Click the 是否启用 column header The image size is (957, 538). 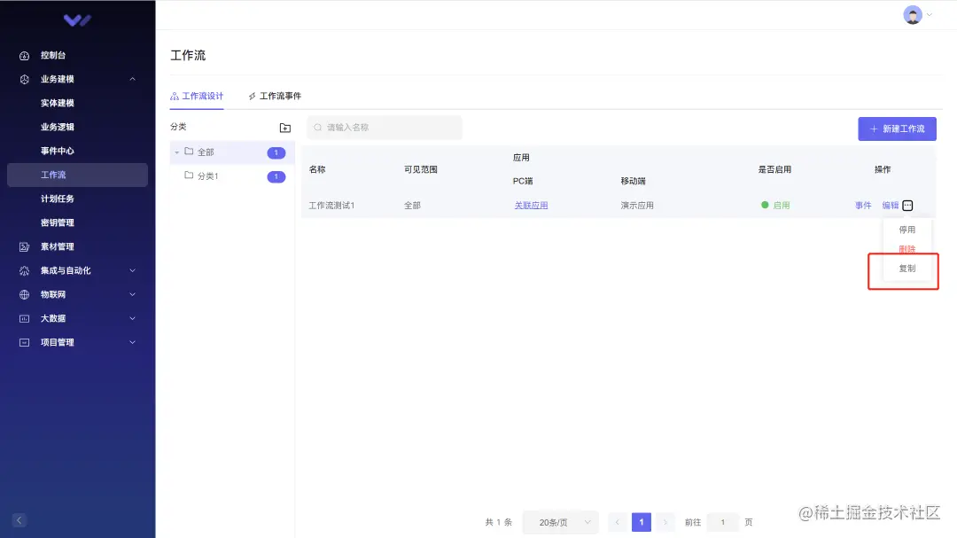point(774,169)
